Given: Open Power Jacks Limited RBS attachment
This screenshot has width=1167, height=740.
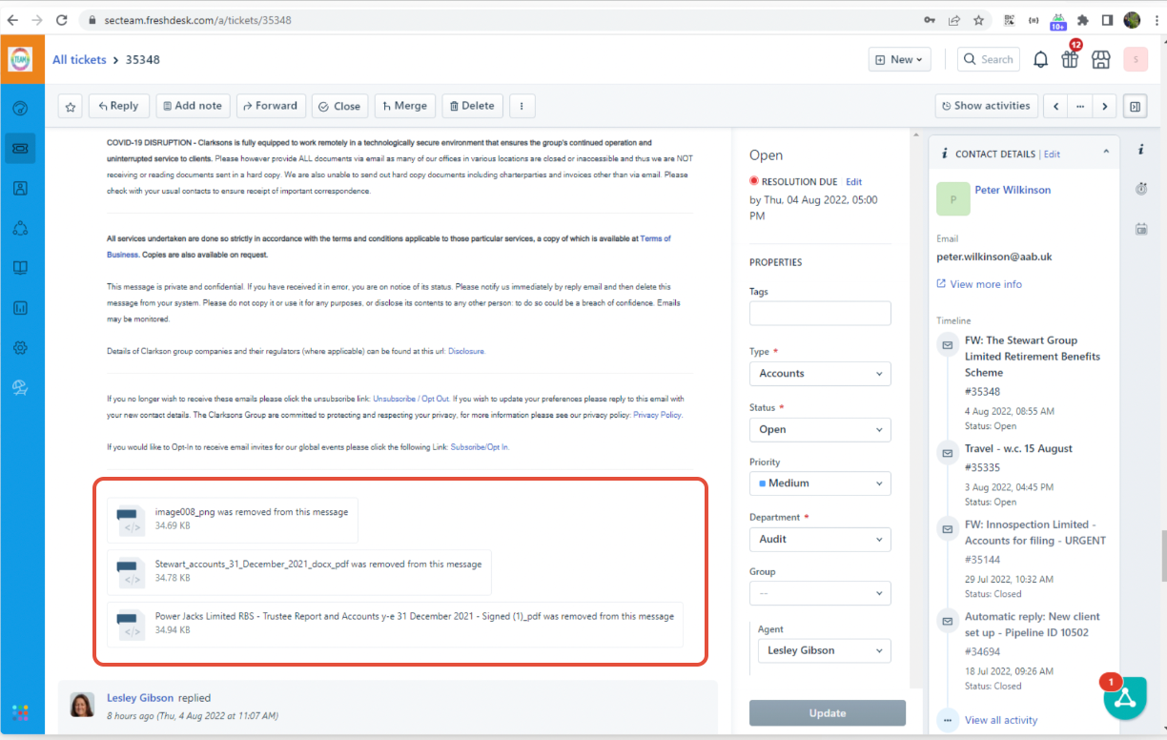Looking at the screenshot, I should (x=396, y=625).
